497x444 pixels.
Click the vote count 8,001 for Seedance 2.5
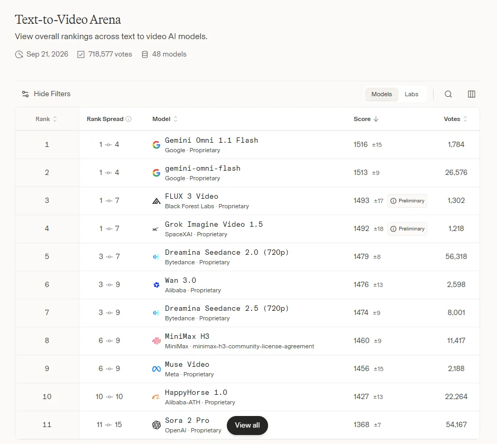coord(456,312)
